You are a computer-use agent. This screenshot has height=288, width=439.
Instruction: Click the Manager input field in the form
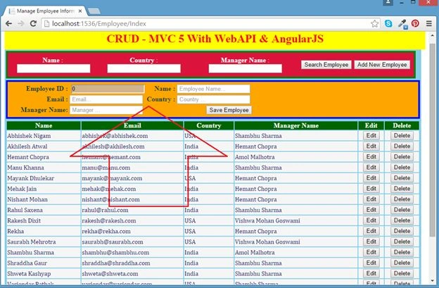click(106, 110)
